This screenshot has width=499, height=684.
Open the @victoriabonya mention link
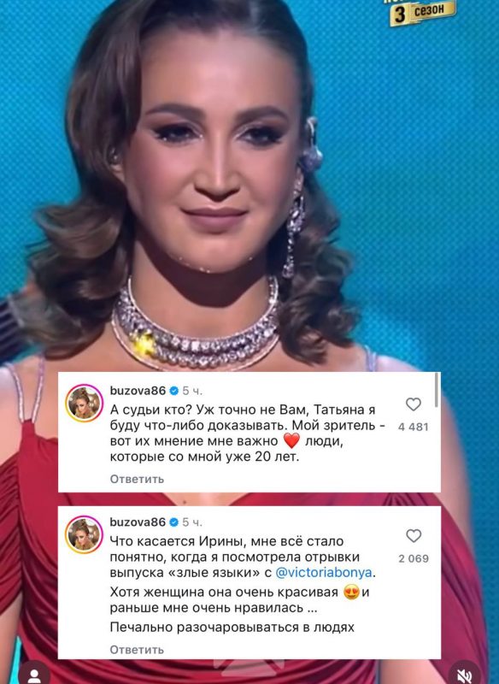point(325,573)
